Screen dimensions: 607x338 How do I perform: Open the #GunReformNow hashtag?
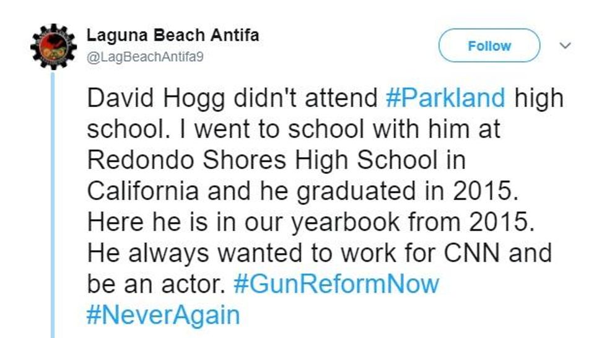click(336, 284)
